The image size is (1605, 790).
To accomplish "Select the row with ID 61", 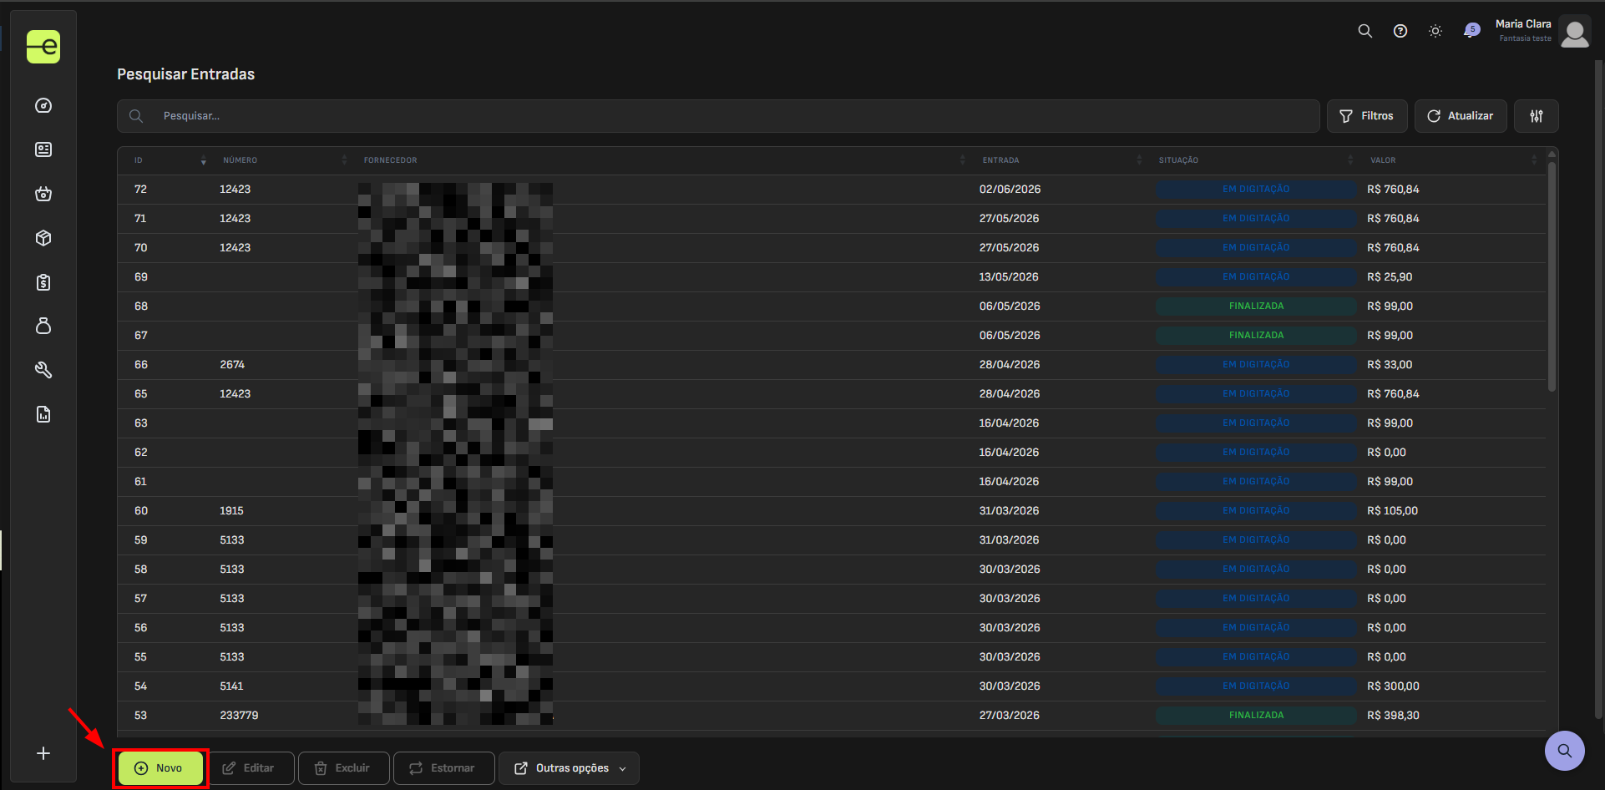I will (832, 482).
